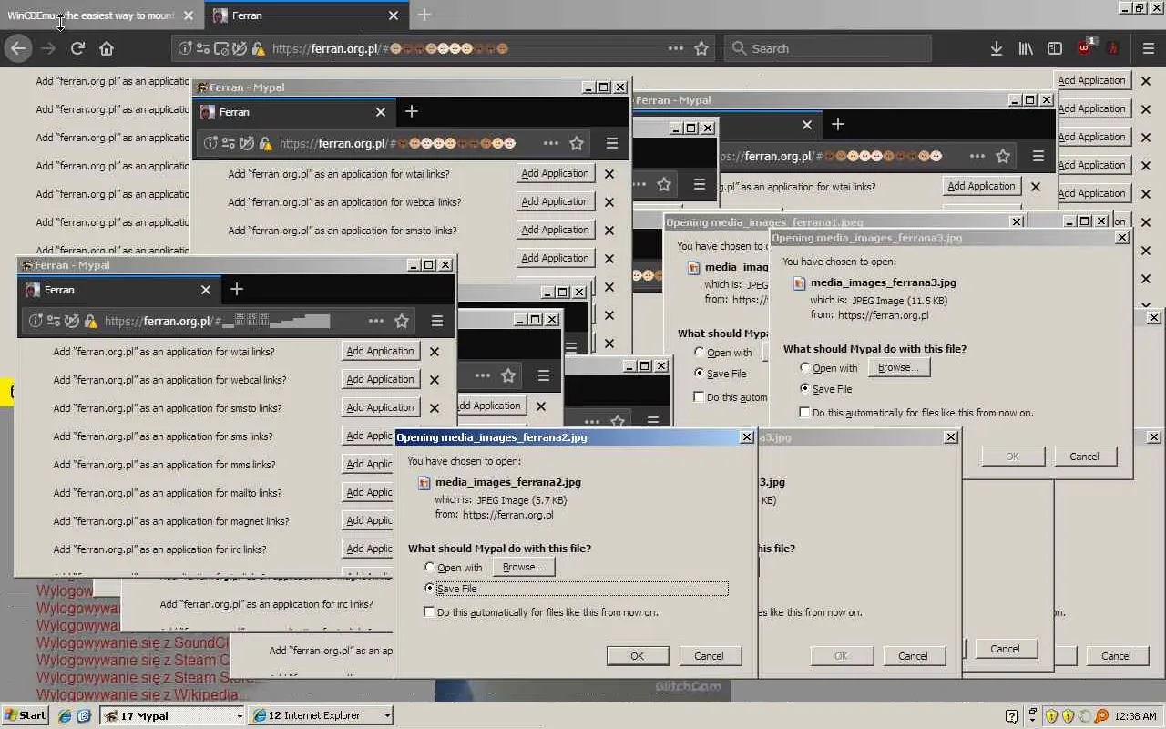The width and height of the screenshot is (1166, 729).
Task: Select Open with in the media_images_ferrana2.jpg dialog
Action: (x=430, y=568)
